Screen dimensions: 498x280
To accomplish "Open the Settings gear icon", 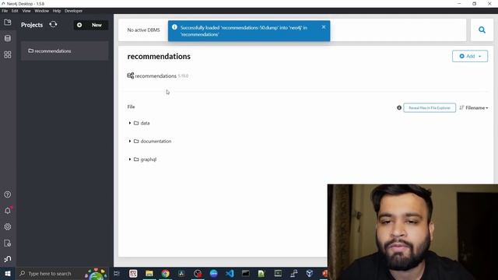I will 8,226.
